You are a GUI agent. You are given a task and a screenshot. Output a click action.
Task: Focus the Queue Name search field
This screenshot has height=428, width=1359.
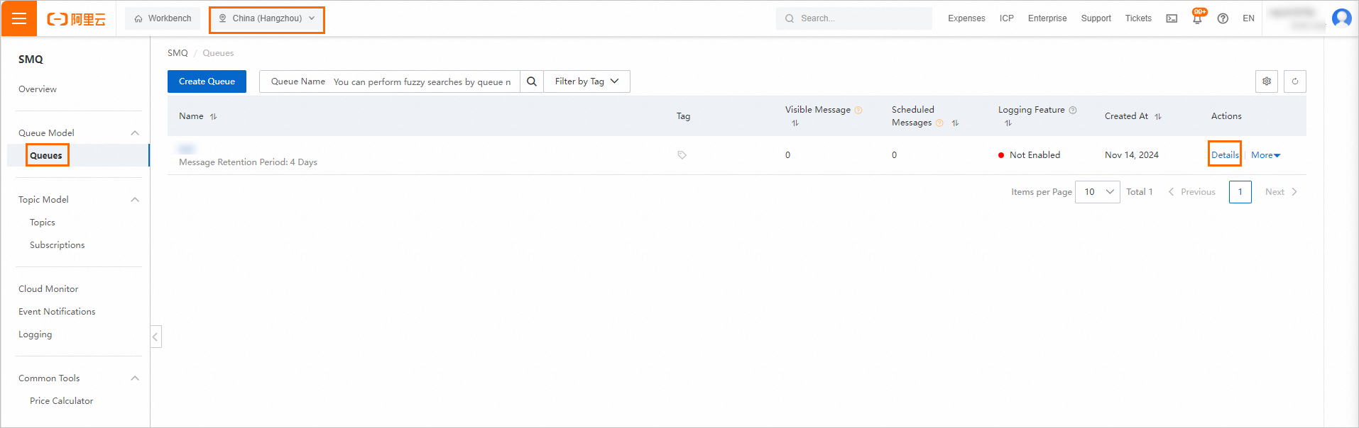(x=422, y=81)
